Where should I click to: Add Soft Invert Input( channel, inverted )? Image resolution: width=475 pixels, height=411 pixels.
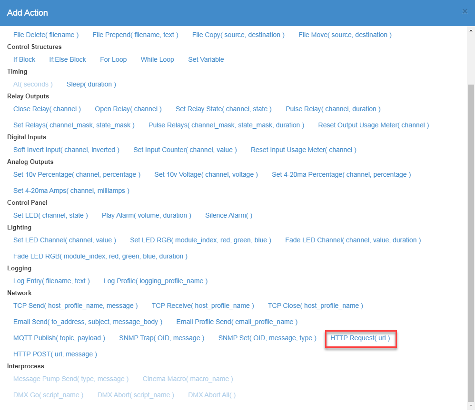point(66,150)
